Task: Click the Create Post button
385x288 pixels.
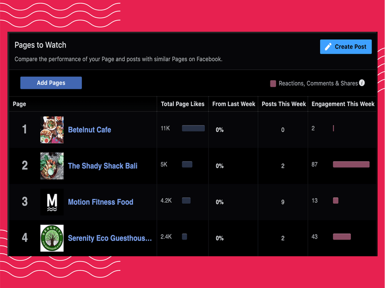Action: [x=346, y=47]
